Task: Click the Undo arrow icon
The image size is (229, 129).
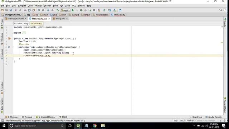Action: pos(16,10)
